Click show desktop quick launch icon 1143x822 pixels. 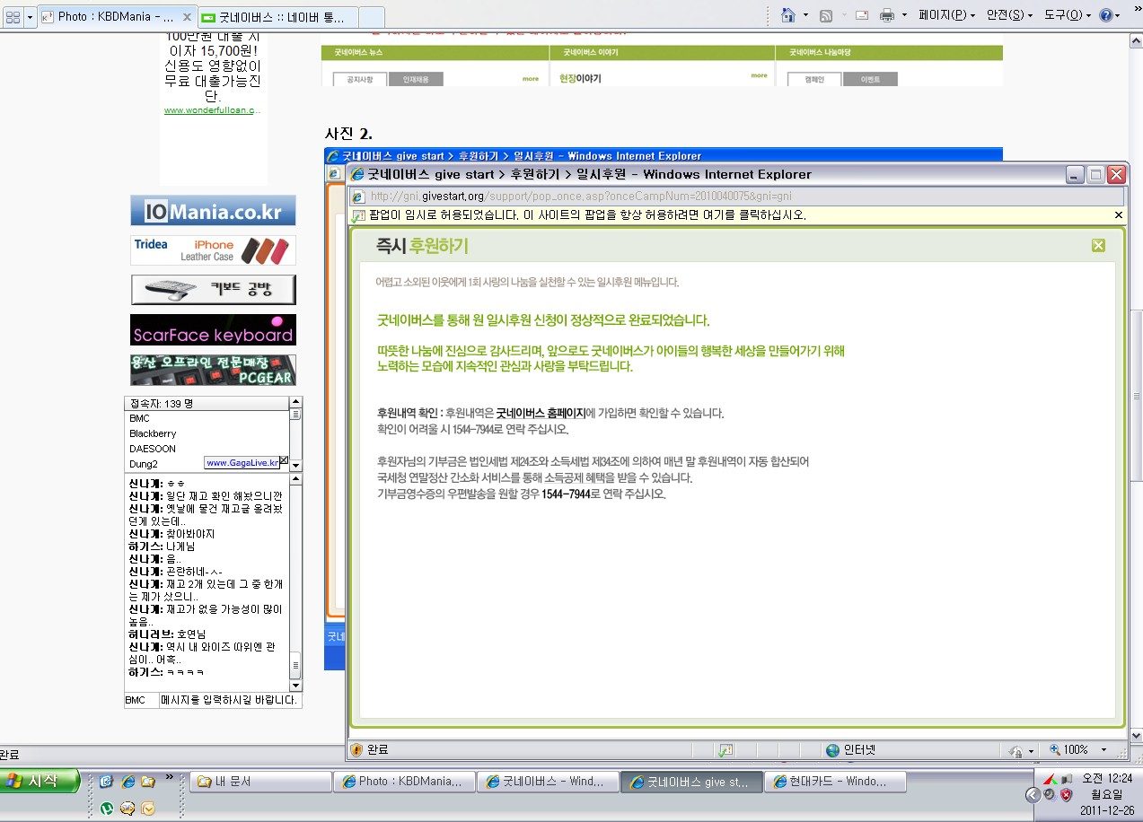106,782
